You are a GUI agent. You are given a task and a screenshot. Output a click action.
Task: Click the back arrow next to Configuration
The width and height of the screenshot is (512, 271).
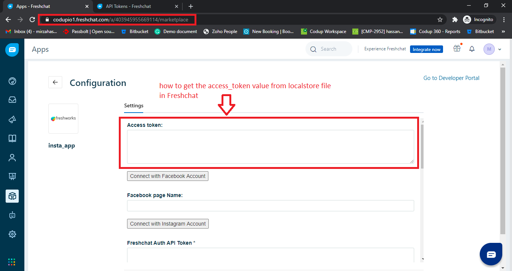(55, 82)
